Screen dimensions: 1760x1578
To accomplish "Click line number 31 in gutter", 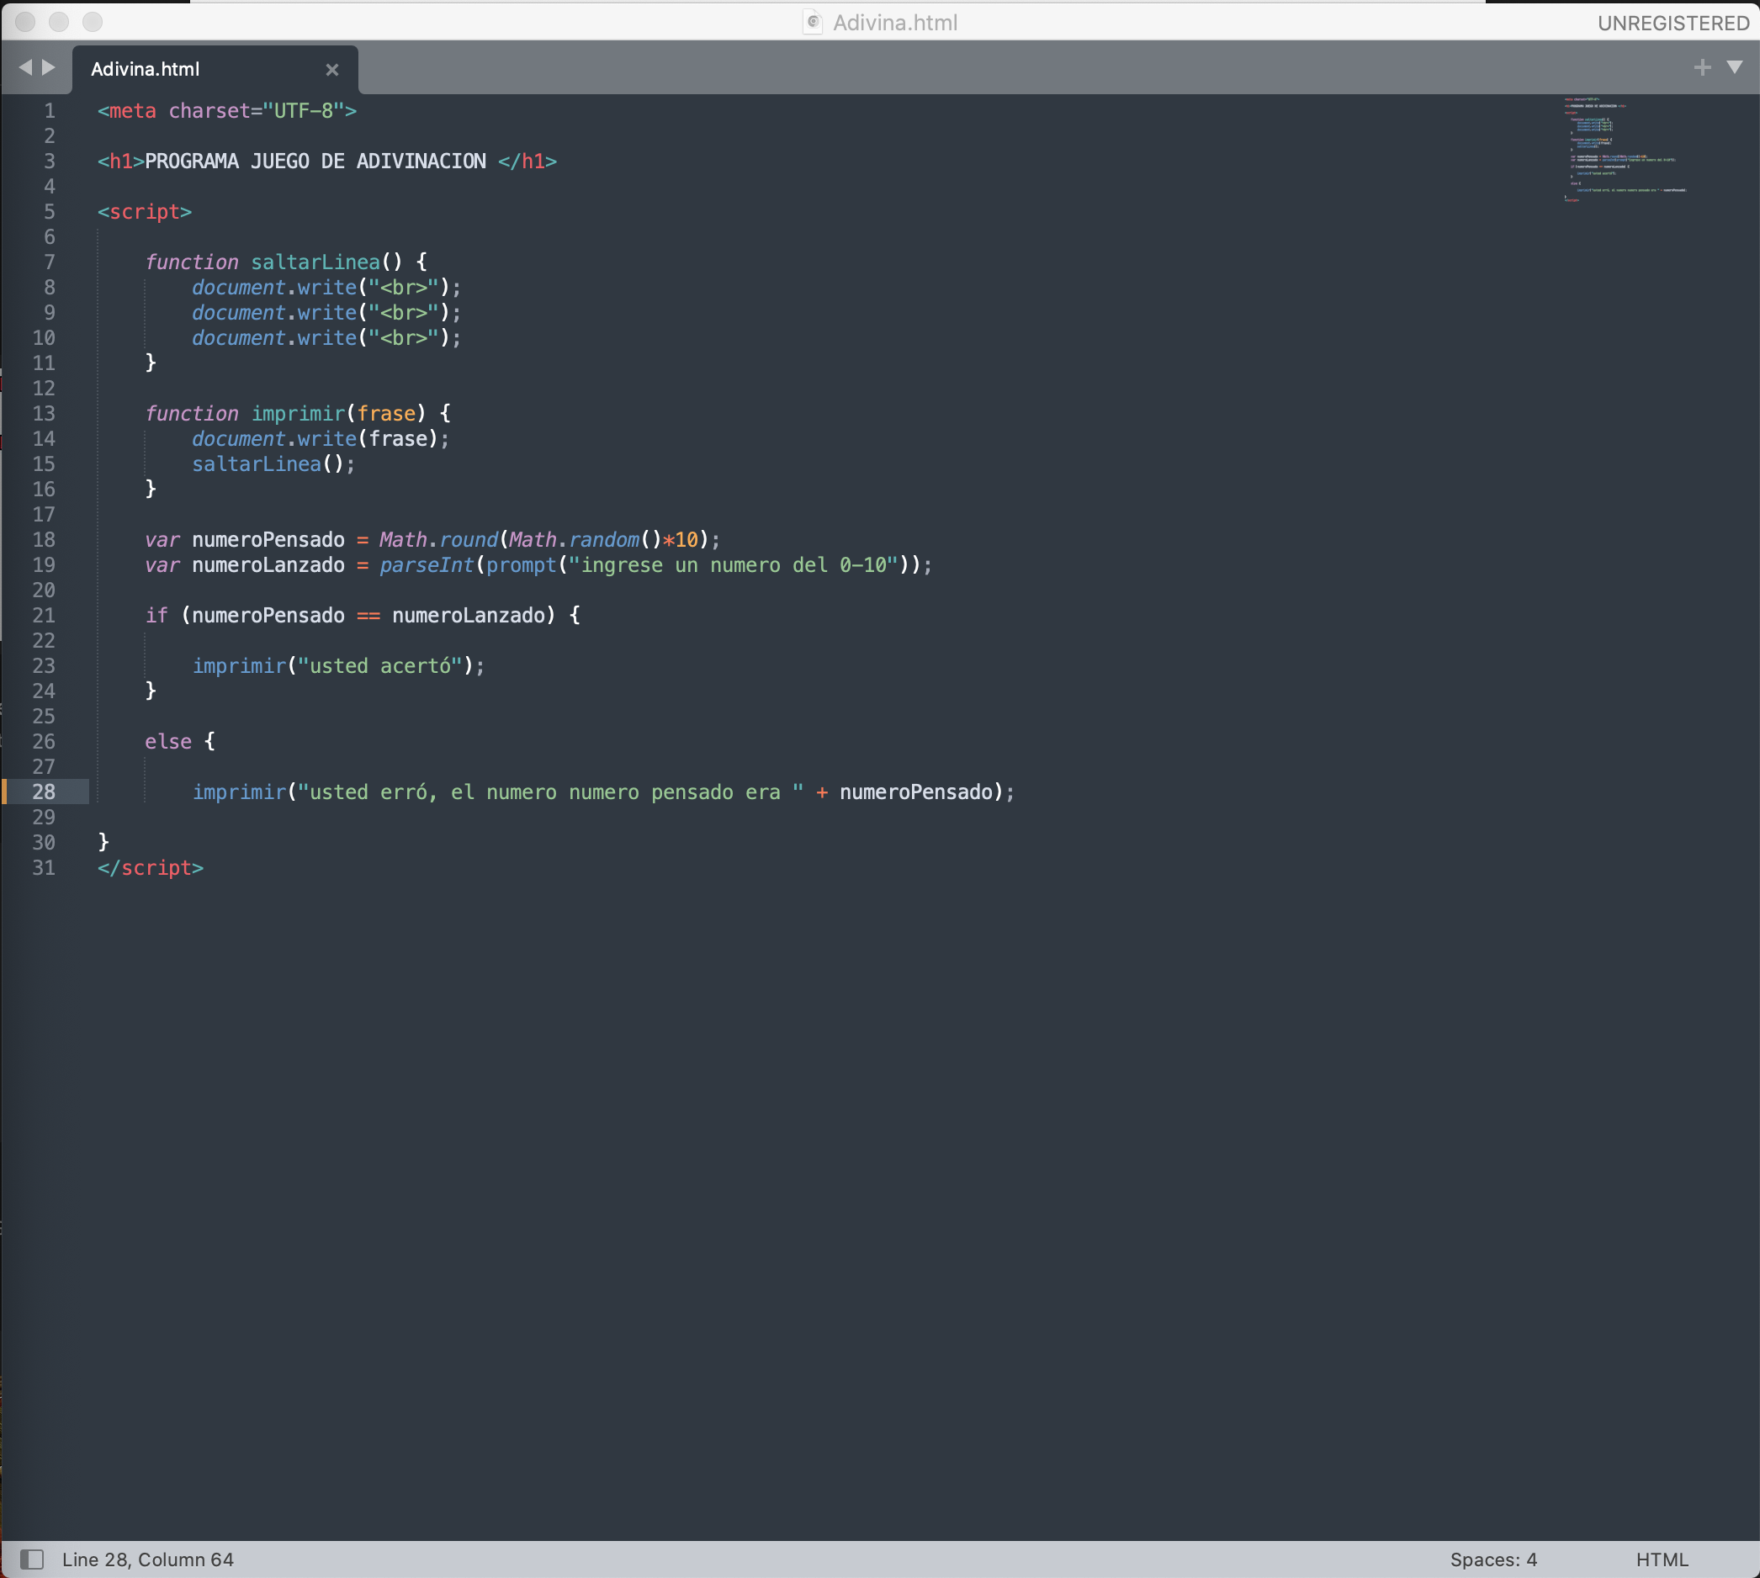I will [x=44, y=868].
